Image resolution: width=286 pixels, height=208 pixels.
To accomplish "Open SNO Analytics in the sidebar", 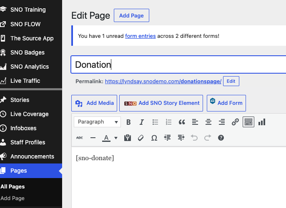I will (30, 67).
